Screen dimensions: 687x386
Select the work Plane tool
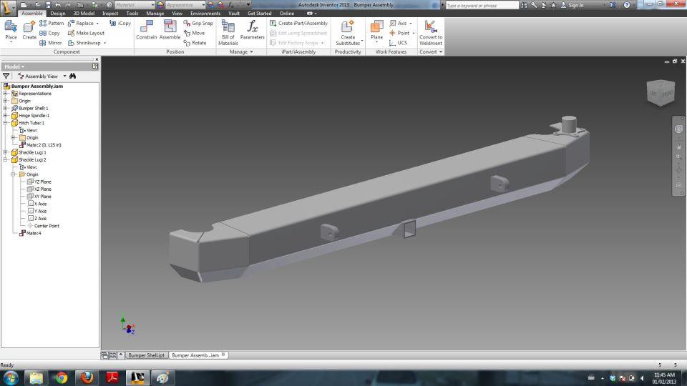(x=376, y=31)
